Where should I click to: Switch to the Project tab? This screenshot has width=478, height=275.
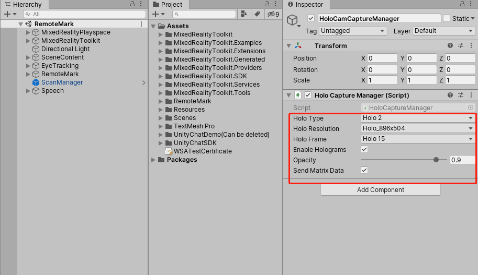click(168, 4)
